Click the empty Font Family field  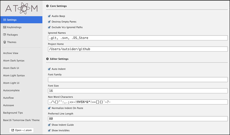[138, 80]
